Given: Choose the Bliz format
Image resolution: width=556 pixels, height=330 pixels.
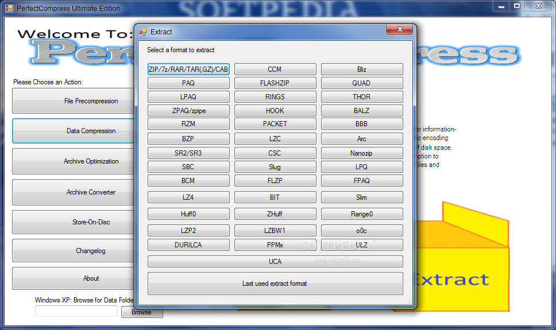Looking at the screenshot, I should tap(362, 69).
